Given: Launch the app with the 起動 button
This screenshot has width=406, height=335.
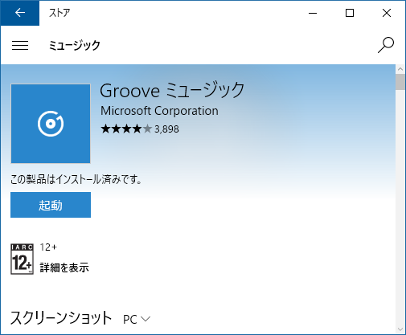Looking at the screenshot, I should (x=51, y=205).
